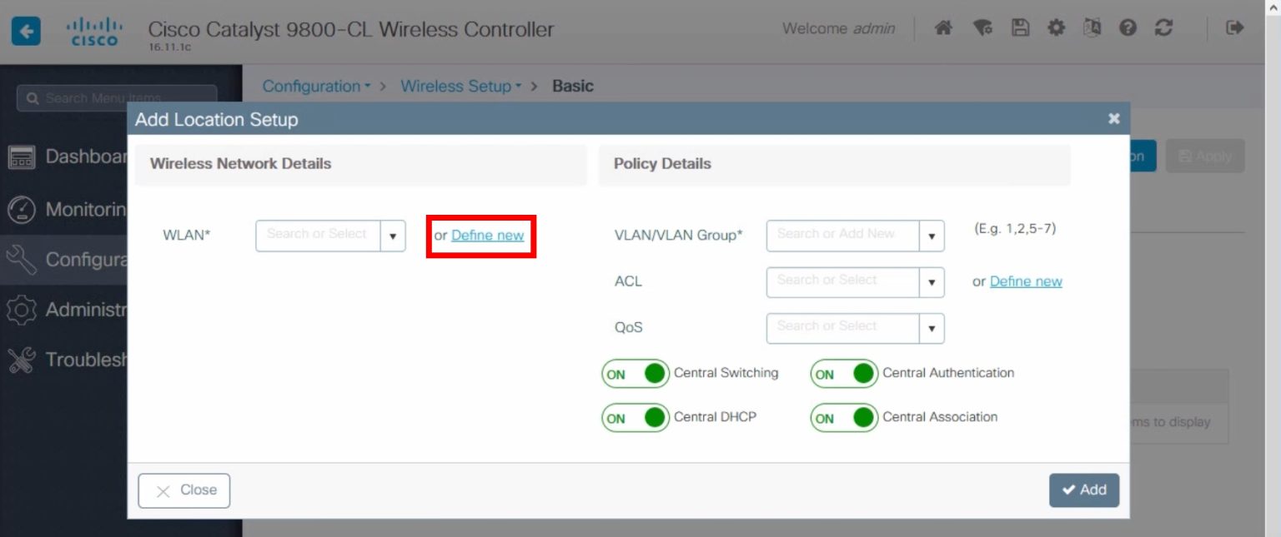Close the Add Location Setup dialog
Screen dimensions: 1281x537
[x=1113, y=119]
